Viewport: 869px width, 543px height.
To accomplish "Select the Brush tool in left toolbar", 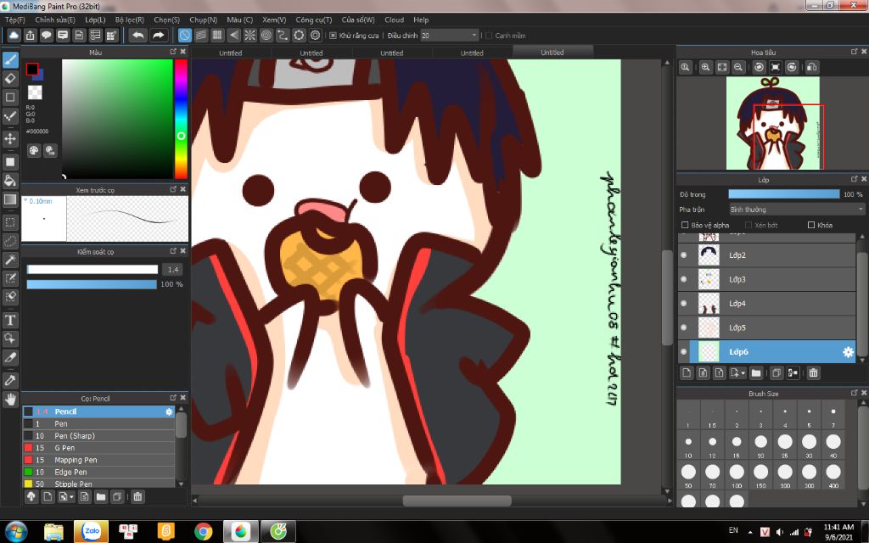I will click(x=10, y=60).
